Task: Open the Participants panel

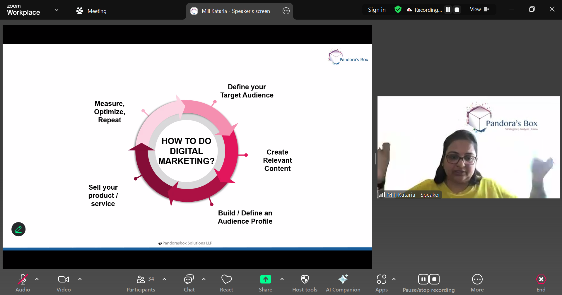Action: (141, 283)
